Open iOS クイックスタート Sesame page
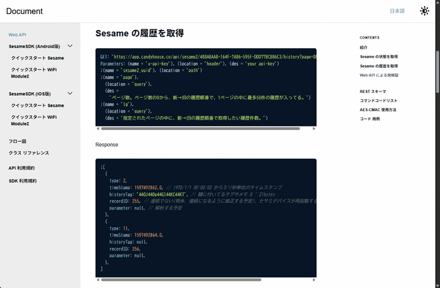Viewport: 440px width, 288px height. click(37, 106)
